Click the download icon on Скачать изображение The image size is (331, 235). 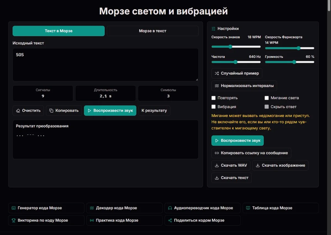(258, 165)
